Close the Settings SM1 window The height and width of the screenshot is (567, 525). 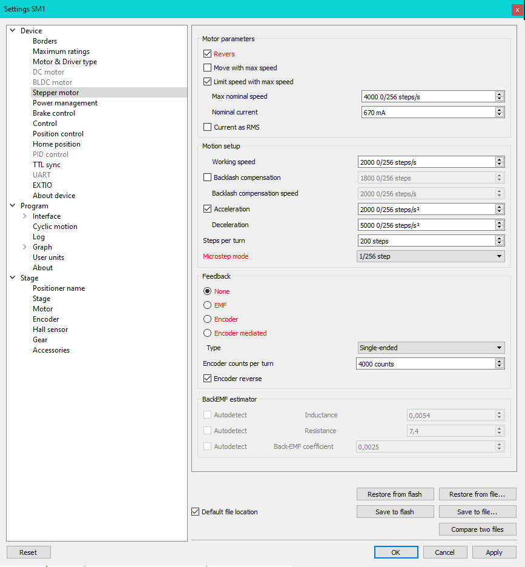[x=517, y=10]
